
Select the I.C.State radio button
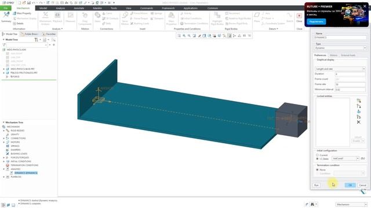coord(317,159)
